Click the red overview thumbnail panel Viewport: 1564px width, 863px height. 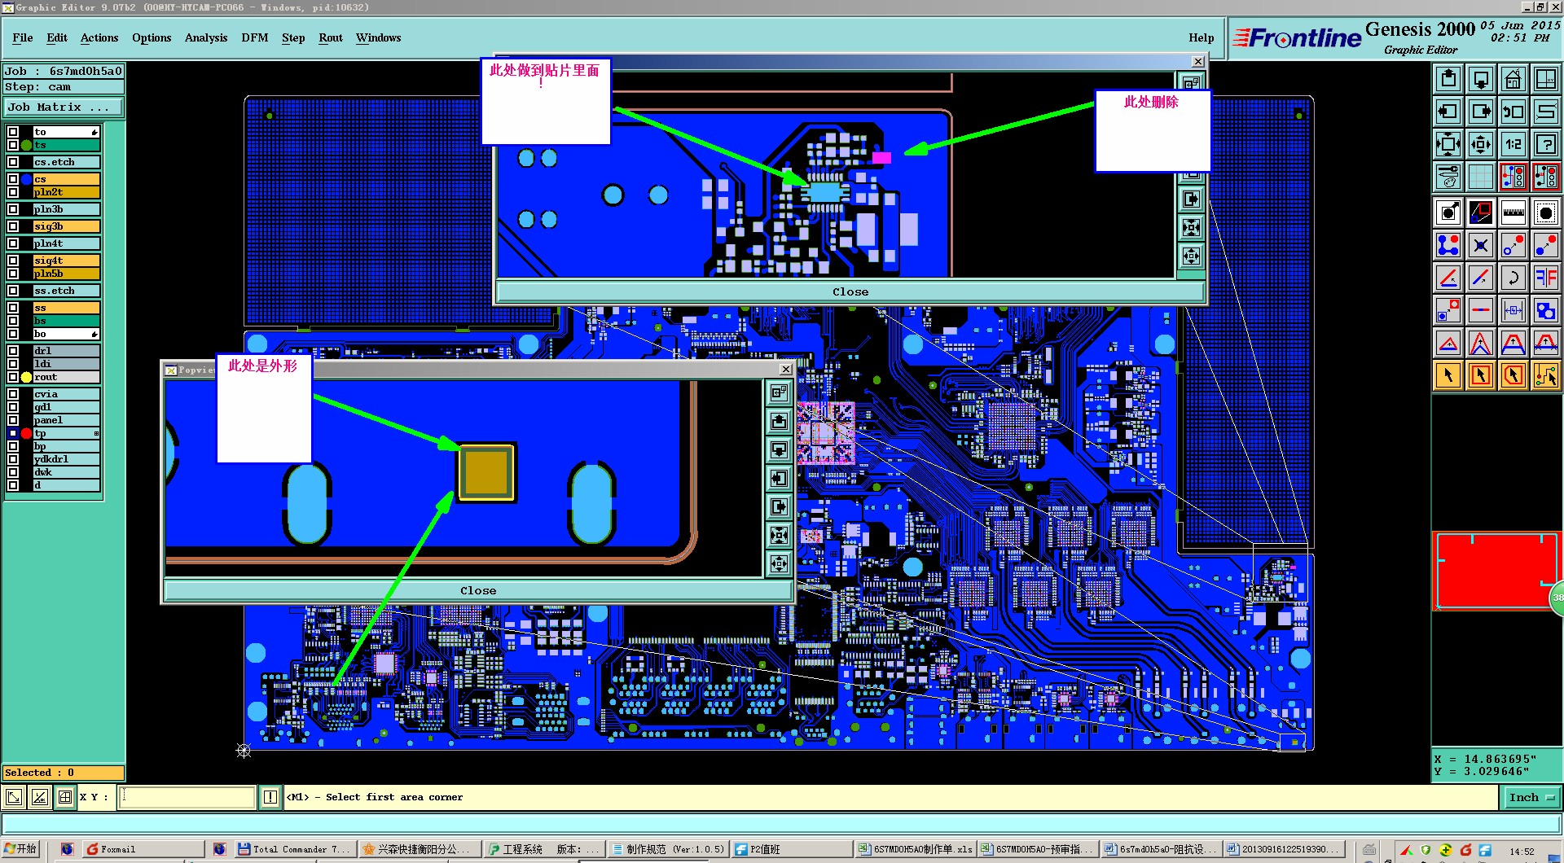(1496, 571)
